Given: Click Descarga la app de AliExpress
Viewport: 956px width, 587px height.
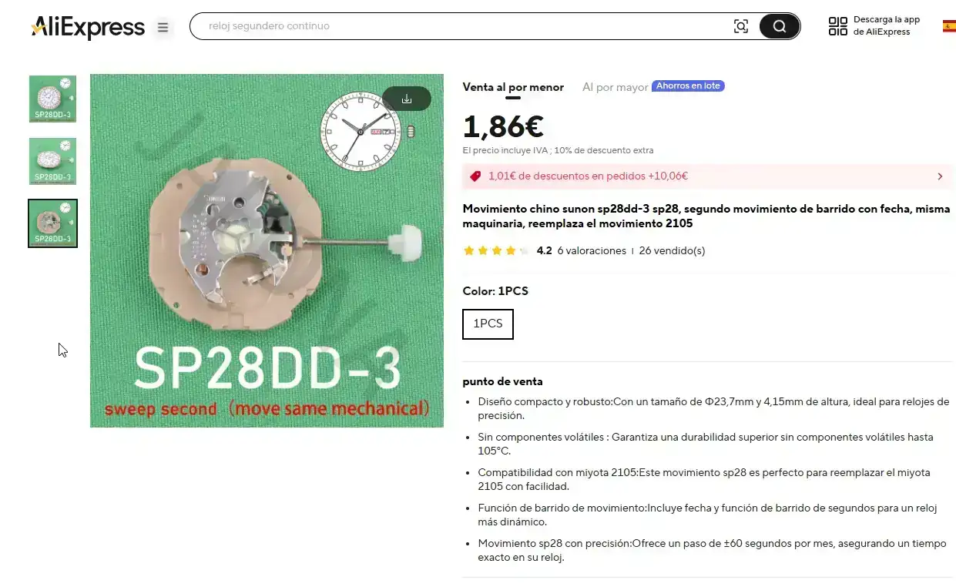Looking at the screenshot, I should [x=886, y=26].
